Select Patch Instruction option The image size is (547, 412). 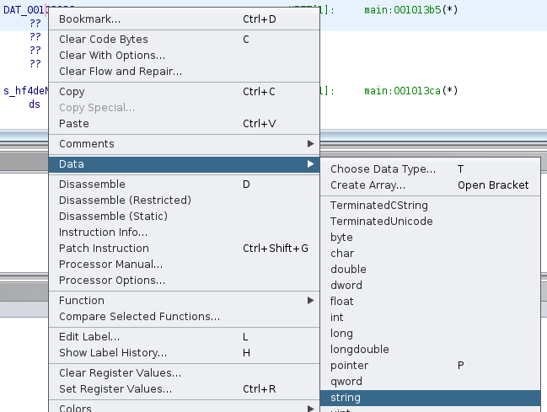(104, 249)
